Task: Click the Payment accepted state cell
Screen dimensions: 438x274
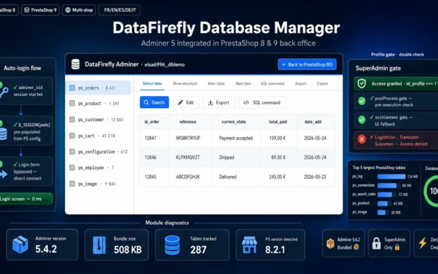Action: 235,138
